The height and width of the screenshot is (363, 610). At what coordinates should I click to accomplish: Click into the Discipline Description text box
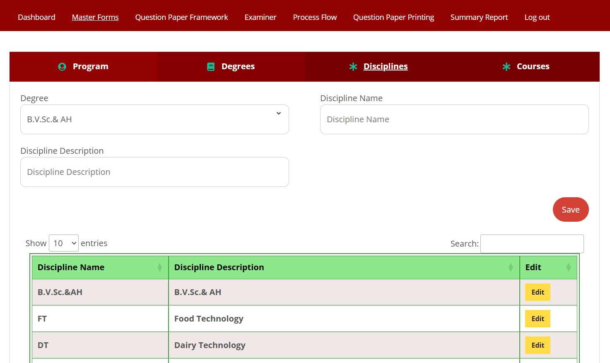(x=154, y=172)
